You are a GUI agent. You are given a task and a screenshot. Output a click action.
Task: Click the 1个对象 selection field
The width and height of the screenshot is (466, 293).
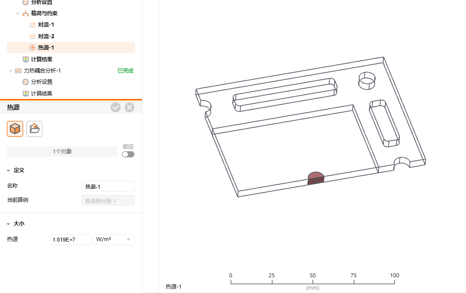pos(62,151)
